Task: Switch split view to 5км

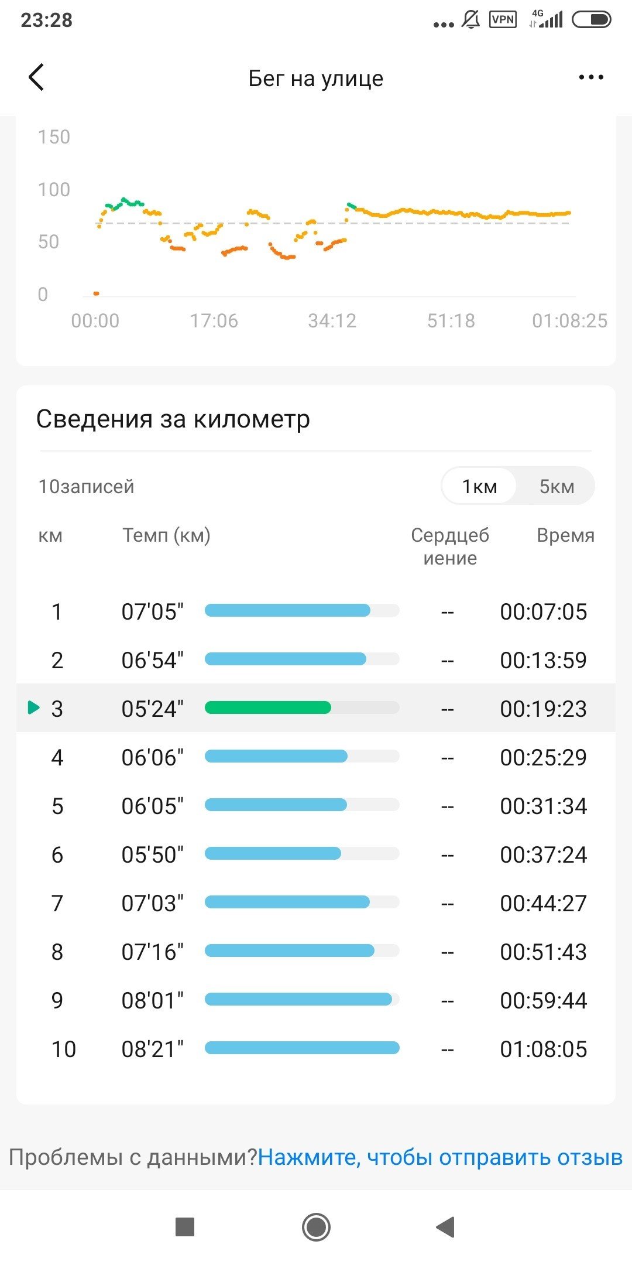Action: click(x=557, y=486)
